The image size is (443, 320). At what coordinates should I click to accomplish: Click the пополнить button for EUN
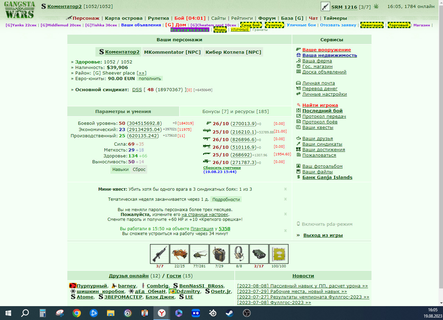(x=150, y=79)
